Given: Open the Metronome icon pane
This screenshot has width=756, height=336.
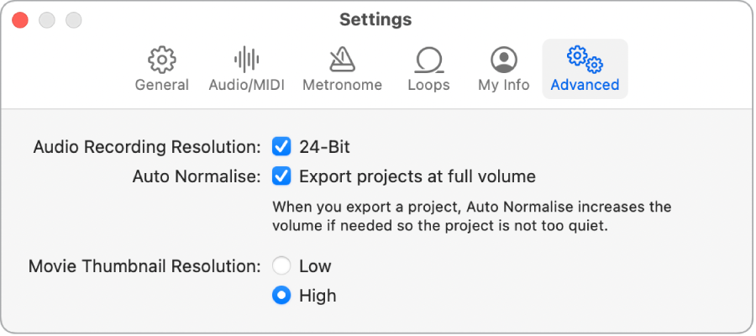Looking at the screenshot, I should tap(342, 60).
